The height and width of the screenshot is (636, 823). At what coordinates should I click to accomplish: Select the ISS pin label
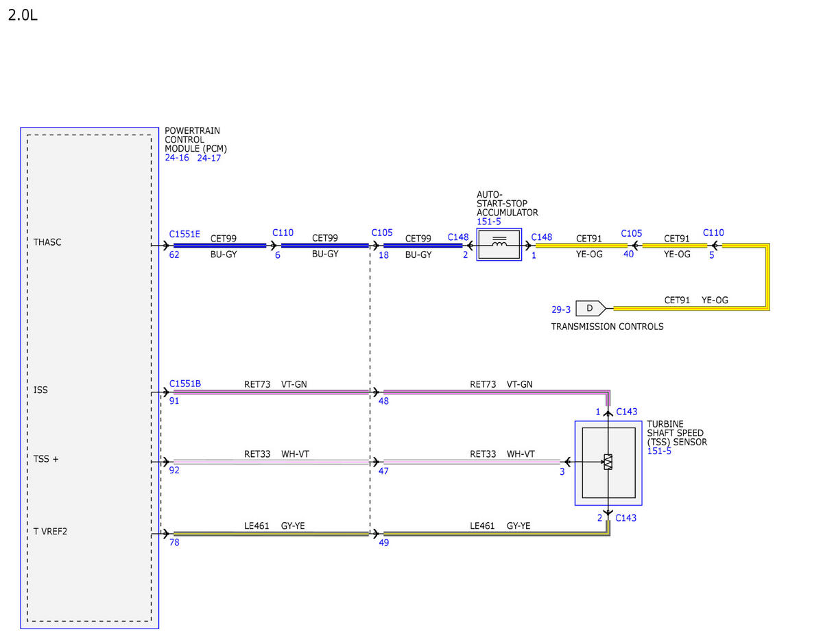pos(40,390)
